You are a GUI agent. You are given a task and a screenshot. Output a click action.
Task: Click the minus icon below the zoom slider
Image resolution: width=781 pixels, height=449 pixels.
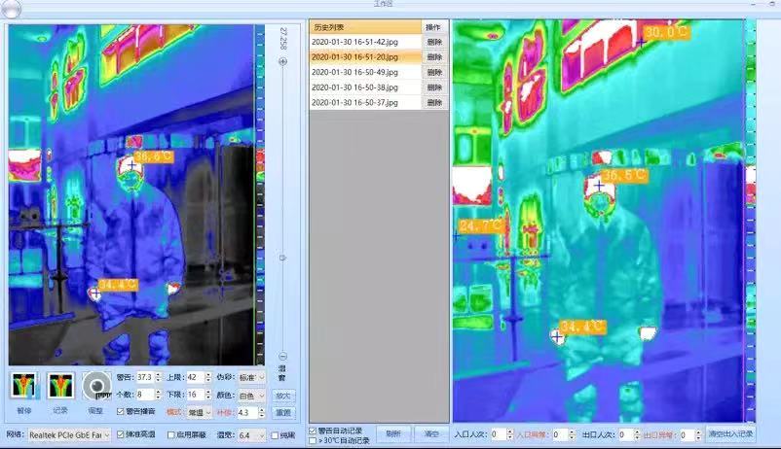[x=283, y=357]
